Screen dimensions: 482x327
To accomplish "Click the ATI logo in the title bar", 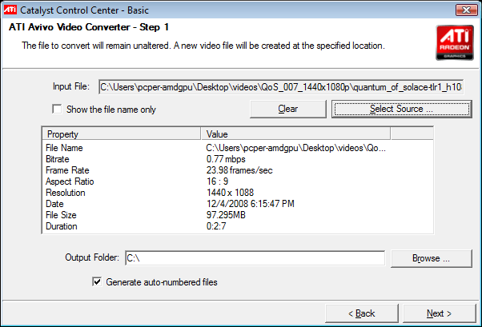I will click(10, 10).
